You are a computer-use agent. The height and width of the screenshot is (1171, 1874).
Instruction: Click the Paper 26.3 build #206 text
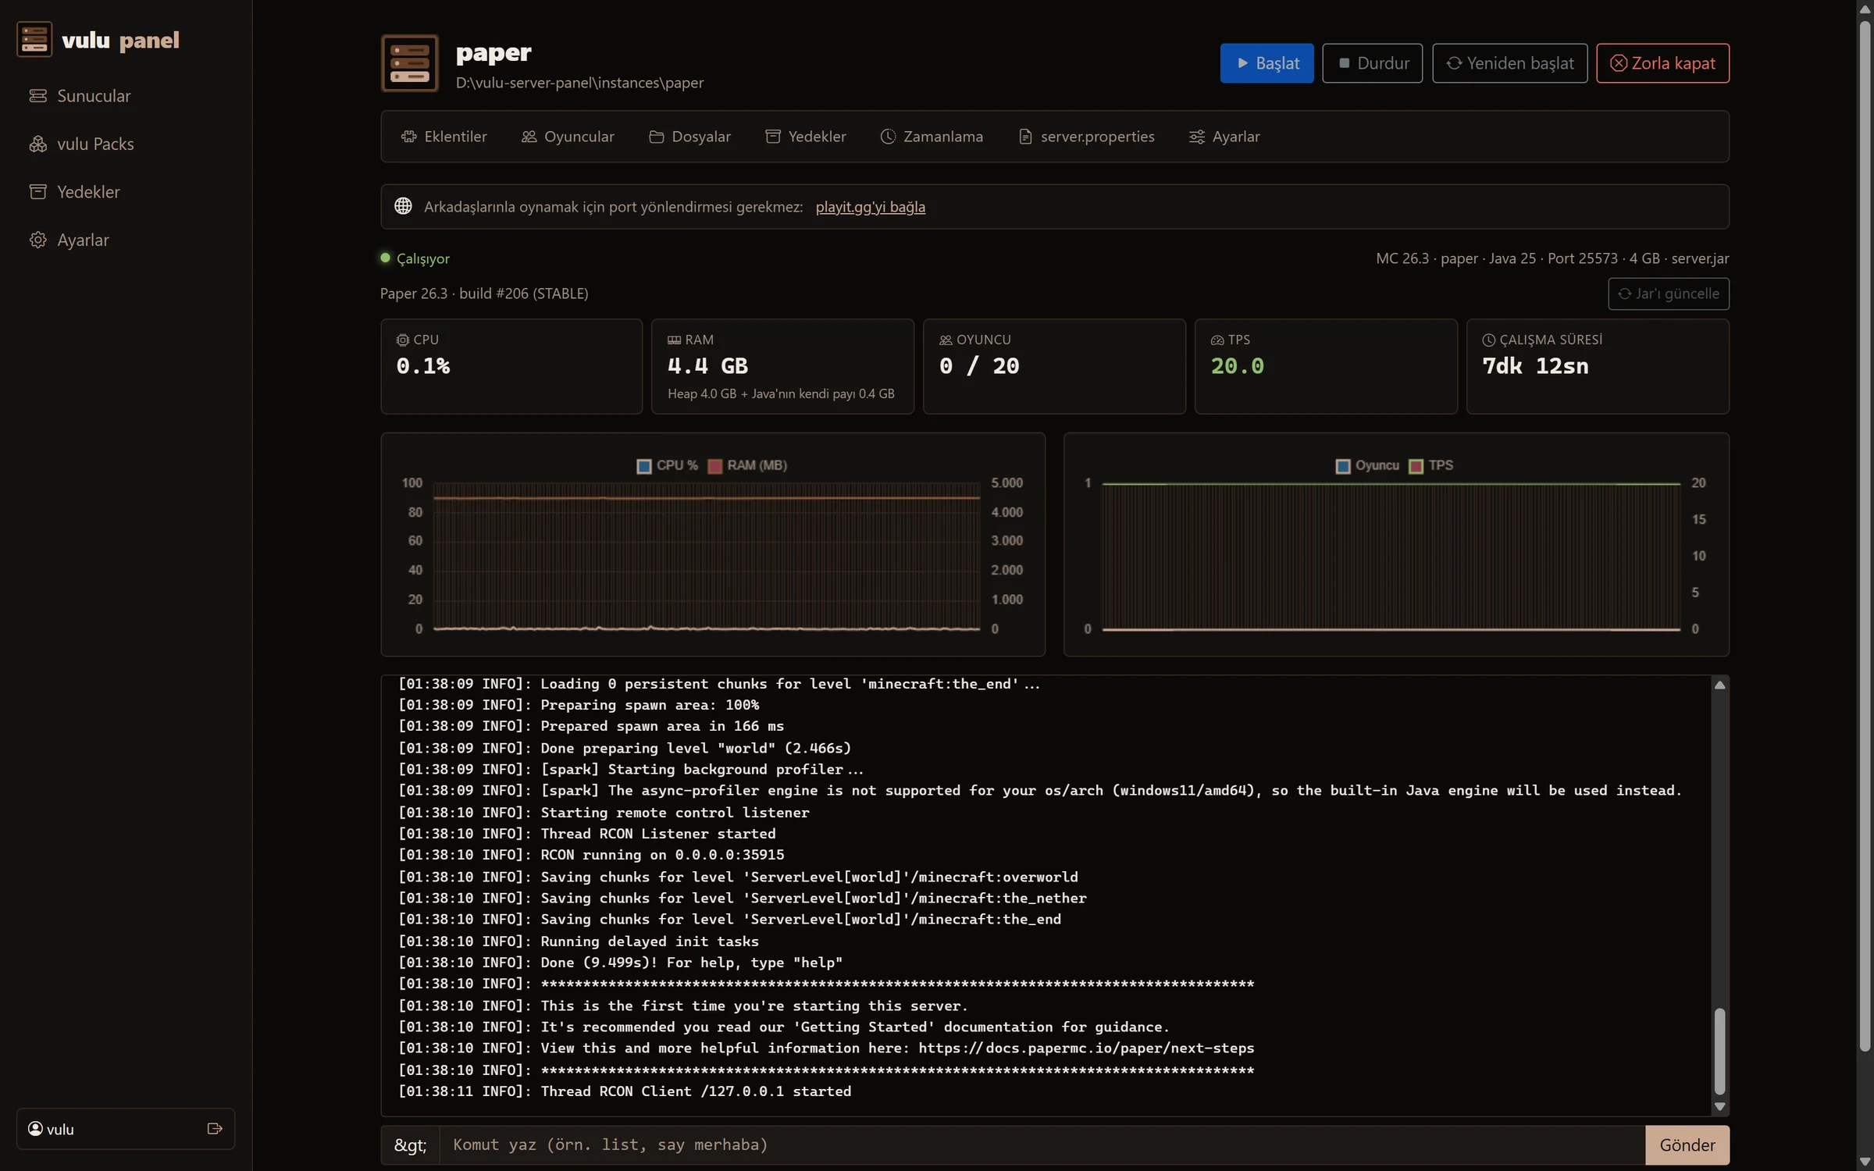484,294
